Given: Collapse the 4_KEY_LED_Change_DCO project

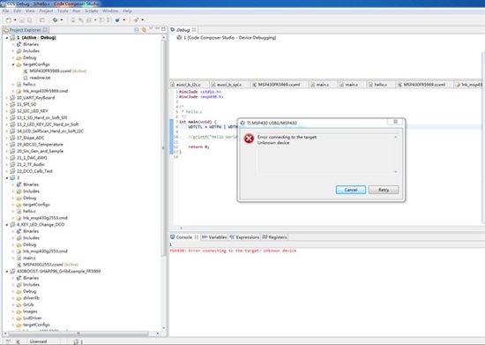Looking at the screenshot, I should tap(6, 225).
